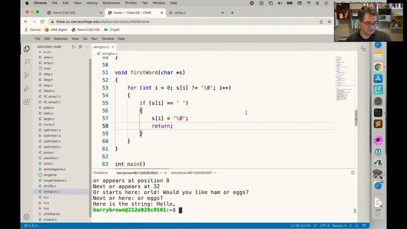Image resolution: width=407 pixels, height=229 pixels.
Task: Reload the browser page
Action: click(43, 22)
